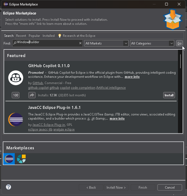Image resolution: width=187 pixels, height=196 pixels.
Task: Click the Finish button
Action: coord(143,187)
